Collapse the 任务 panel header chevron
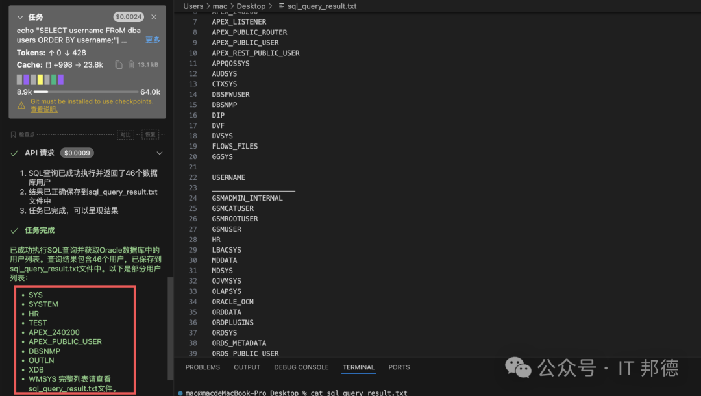The height and width of the screenshot is (396, 701). click(x=20, y=17)
